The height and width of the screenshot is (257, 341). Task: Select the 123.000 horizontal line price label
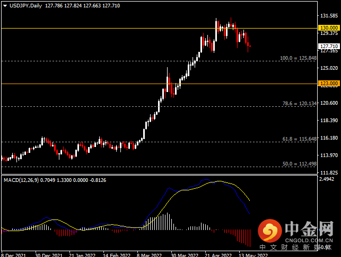tap(329, 83)
